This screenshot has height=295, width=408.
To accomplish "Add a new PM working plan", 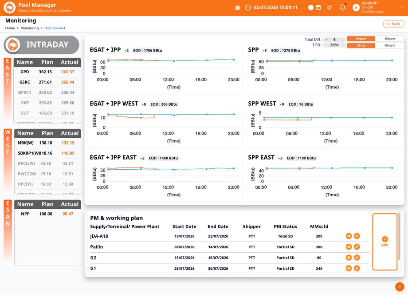I will [384, 242].
